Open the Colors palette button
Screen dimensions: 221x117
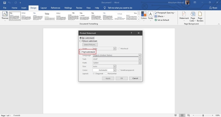[144, 16]
